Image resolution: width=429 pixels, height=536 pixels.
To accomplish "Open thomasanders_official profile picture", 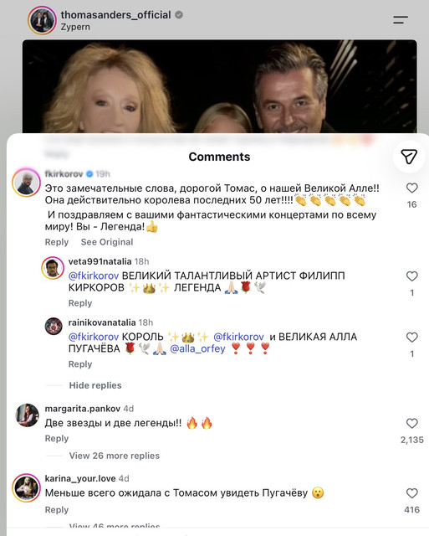I will (42, 20).
